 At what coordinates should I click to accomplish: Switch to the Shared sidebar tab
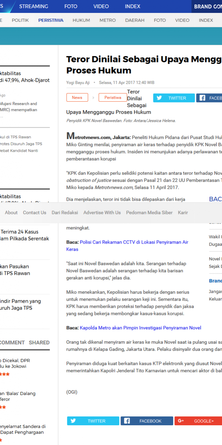point(39,343)
